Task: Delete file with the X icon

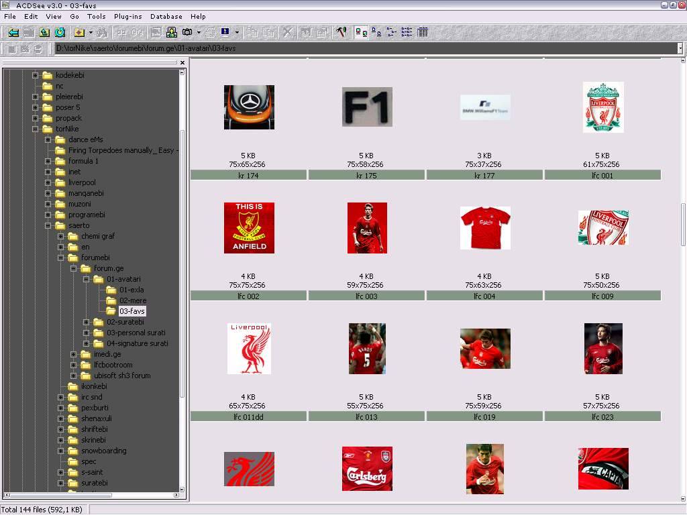Action: coord(287,32)
